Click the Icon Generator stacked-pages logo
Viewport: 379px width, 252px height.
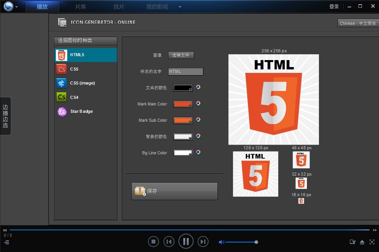[x=62, y=22]
